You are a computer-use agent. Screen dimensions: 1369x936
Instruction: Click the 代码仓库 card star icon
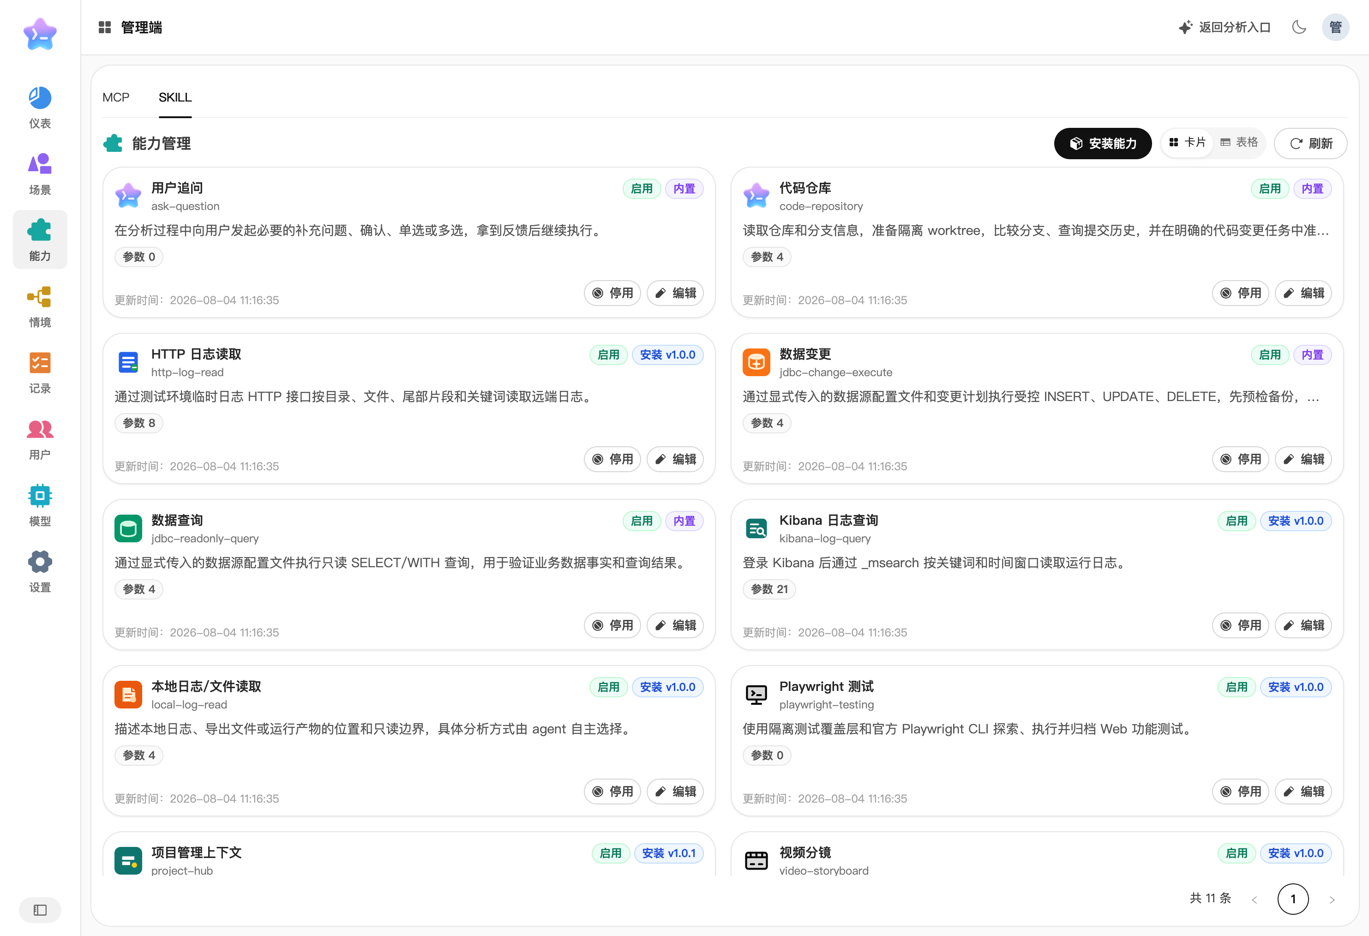(757, 196)
